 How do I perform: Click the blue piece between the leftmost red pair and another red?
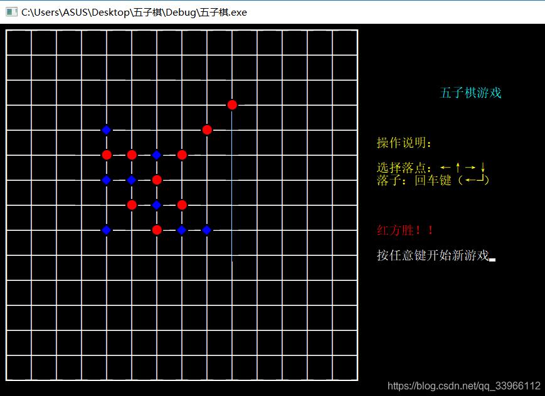[157, 155]
